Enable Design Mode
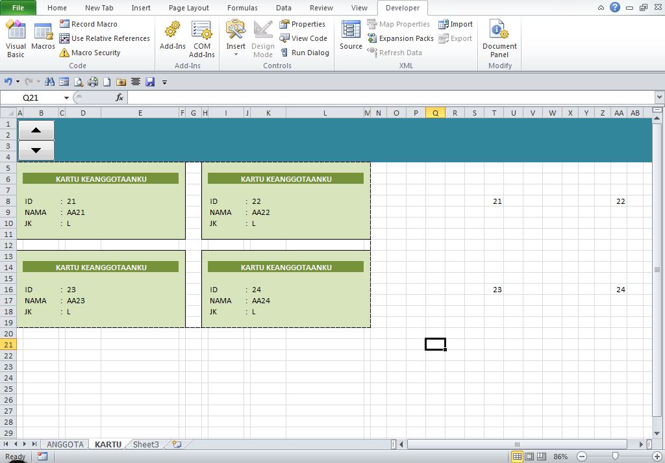665x463 pixels. click(x=262, y=39)
